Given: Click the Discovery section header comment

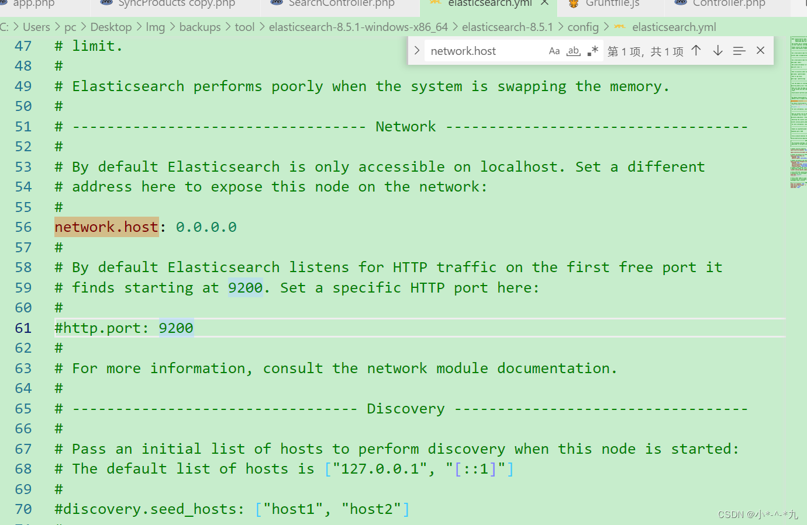Looking at the screenshot, I should 401,409.
